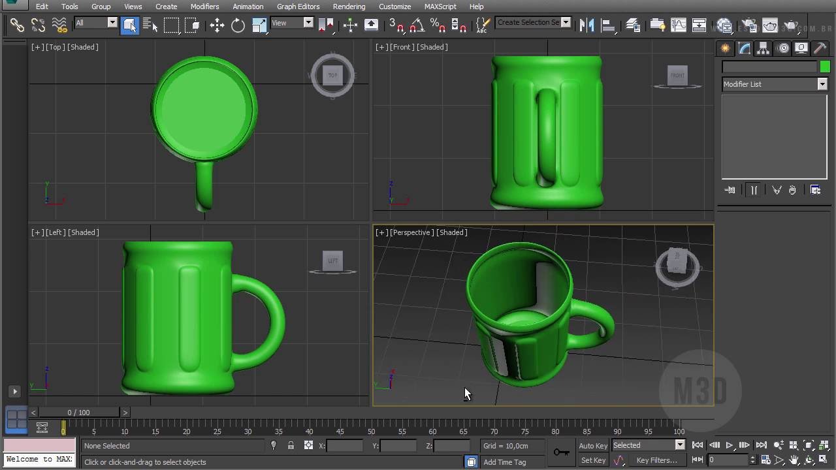Screen dimensions: 836x470
Task: Choose Rectangular Selection Region tool
Action: [171, 25]
